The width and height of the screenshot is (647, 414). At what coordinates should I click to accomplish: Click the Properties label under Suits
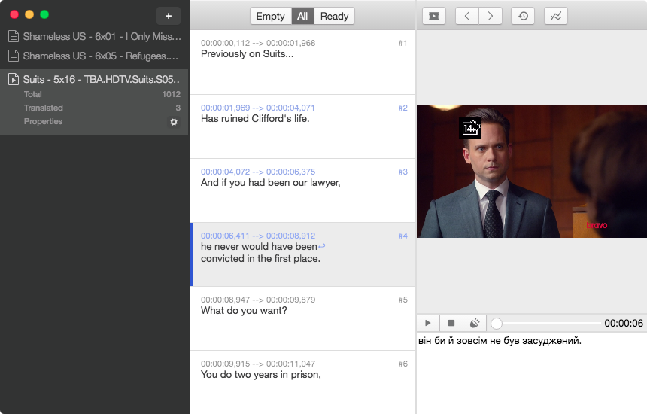[x=43, y=121]
